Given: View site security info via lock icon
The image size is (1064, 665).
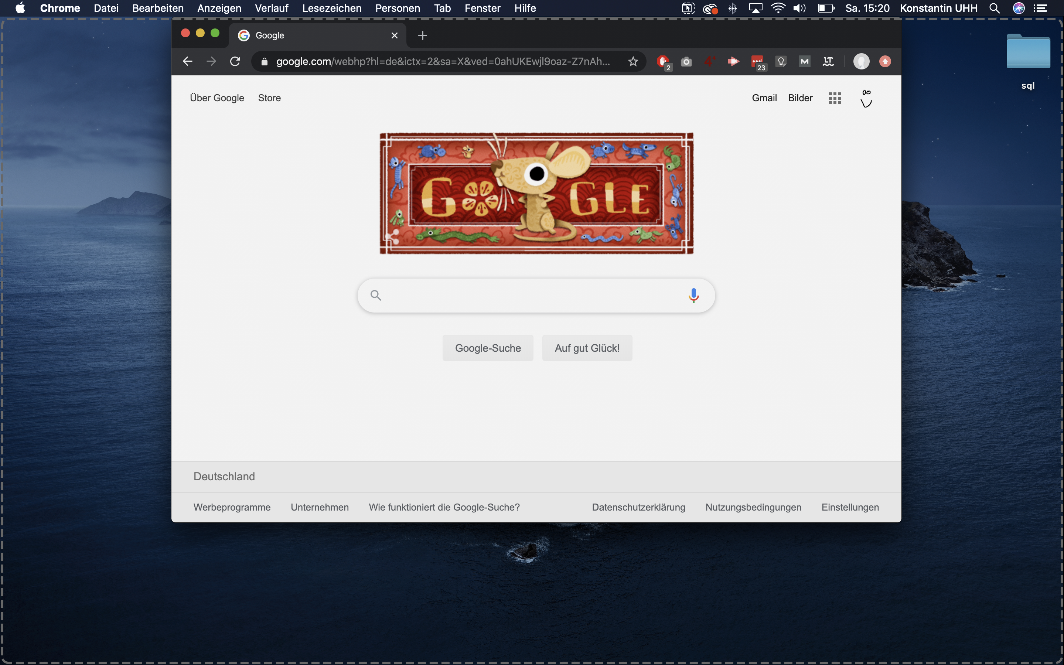Looking at the screenshot, I should (264, 62).
